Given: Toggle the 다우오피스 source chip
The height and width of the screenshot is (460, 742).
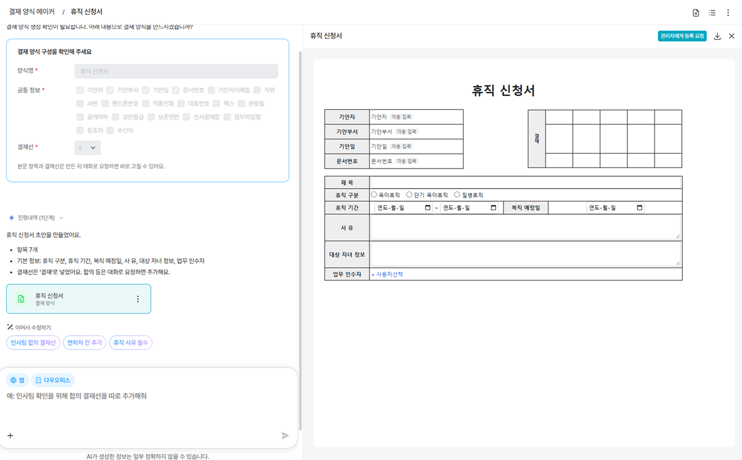Looking at the screenshot, I should coord(53,380).
